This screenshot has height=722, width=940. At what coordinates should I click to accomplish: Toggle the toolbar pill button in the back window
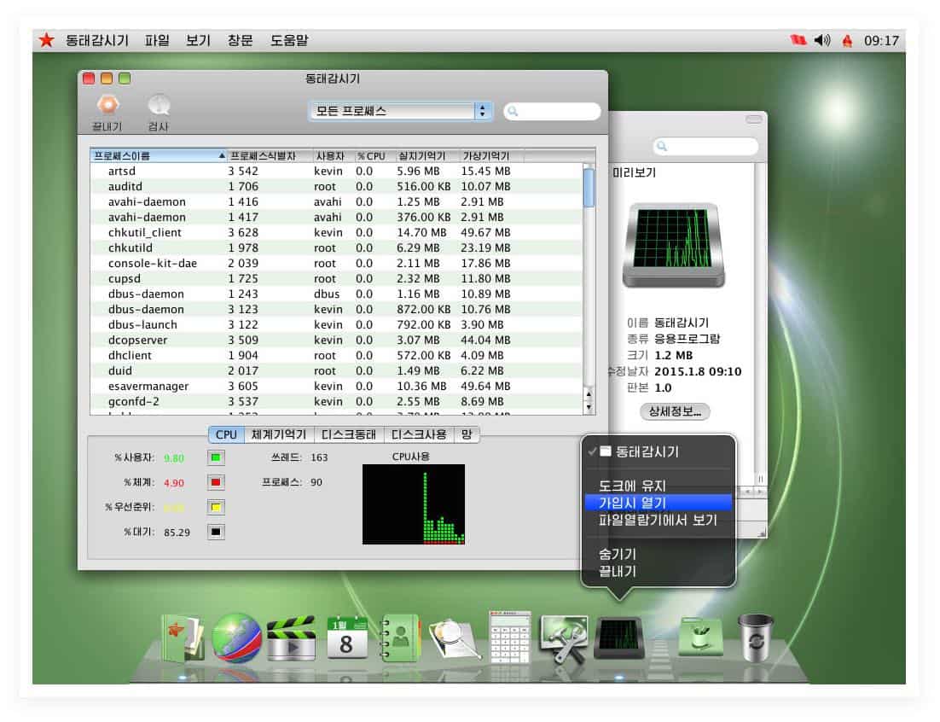753,119
